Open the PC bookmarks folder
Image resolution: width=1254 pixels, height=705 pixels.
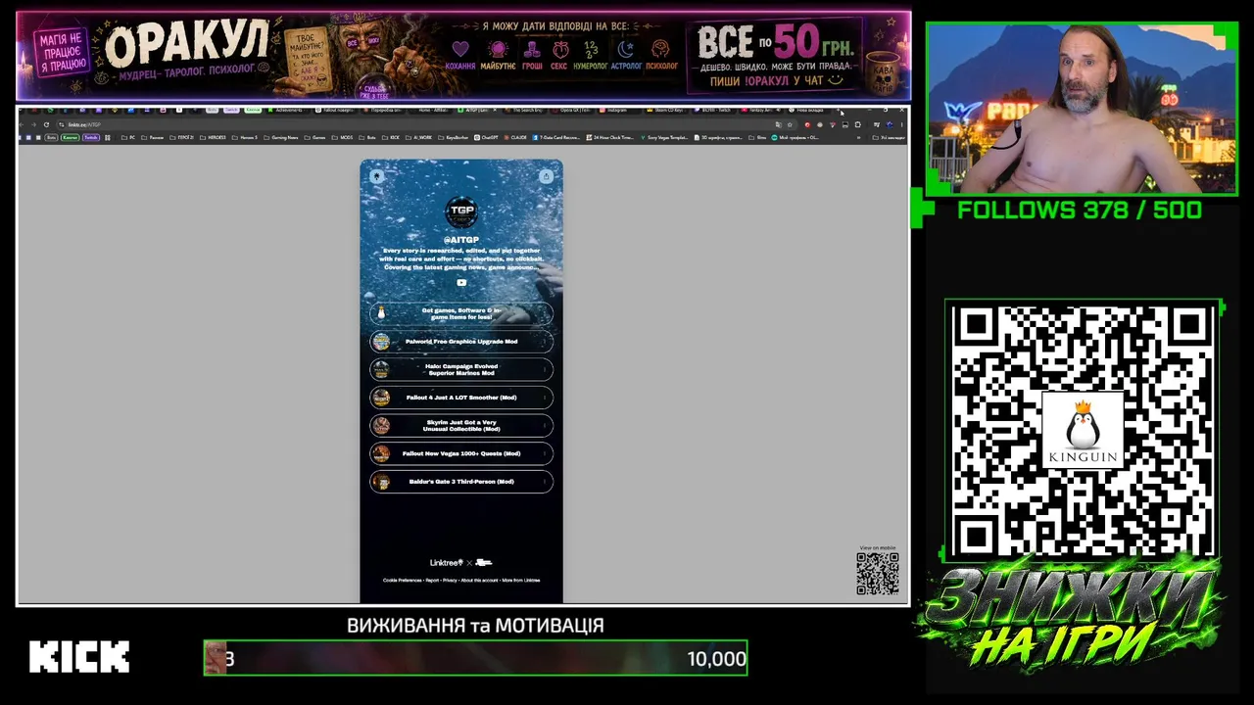128,138
